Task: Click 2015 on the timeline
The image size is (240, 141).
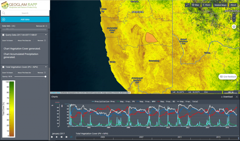Action: [218, 137]
